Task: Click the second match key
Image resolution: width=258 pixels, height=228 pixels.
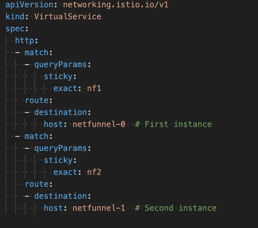Action: (x=36, y=136)
